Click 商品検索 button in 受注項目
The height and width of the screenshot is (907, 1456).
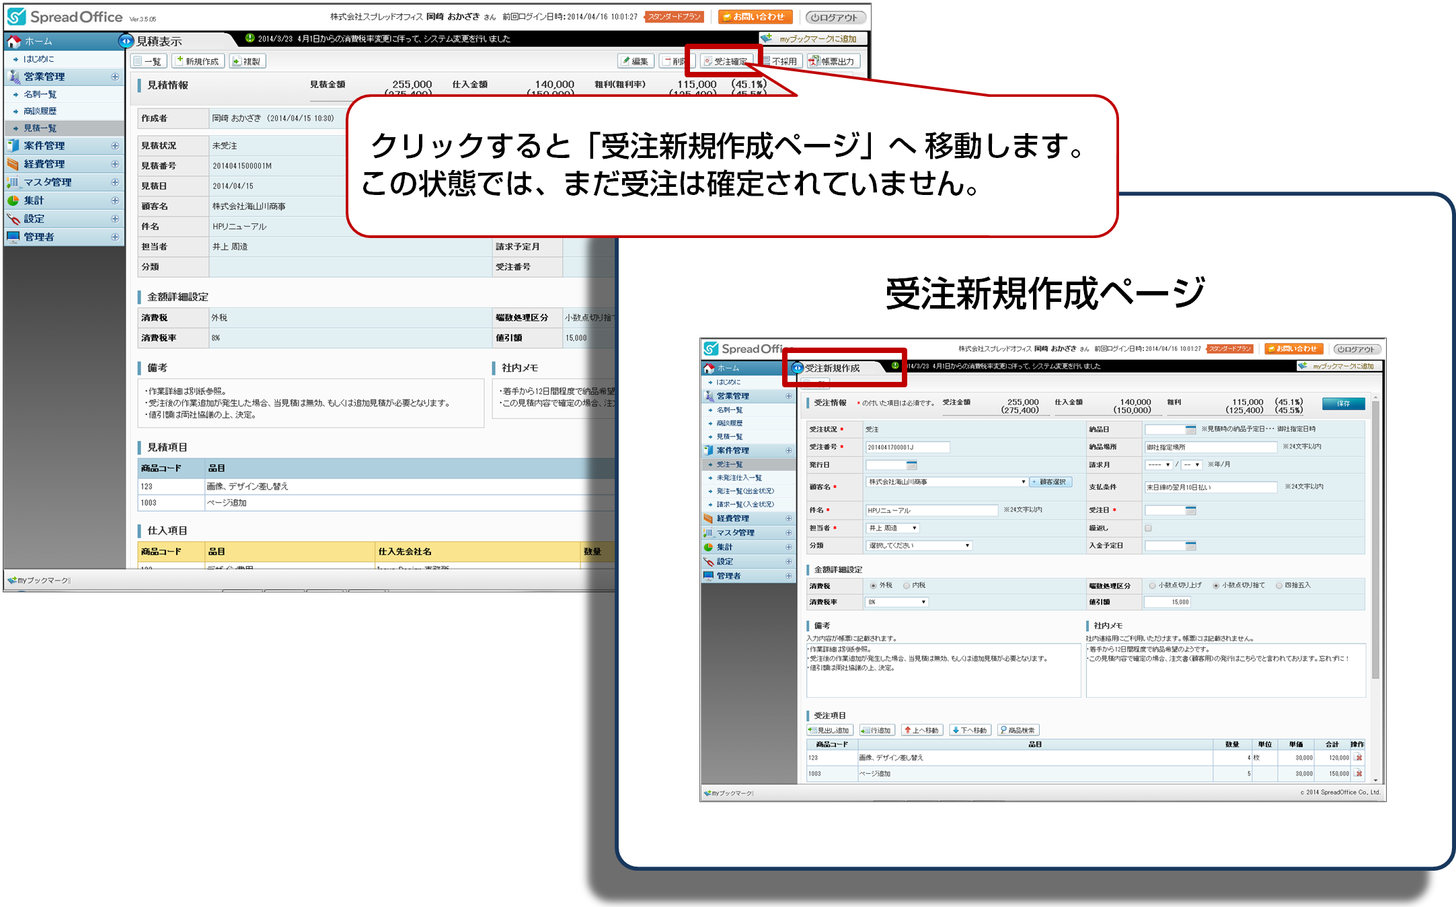(1018, 730)
